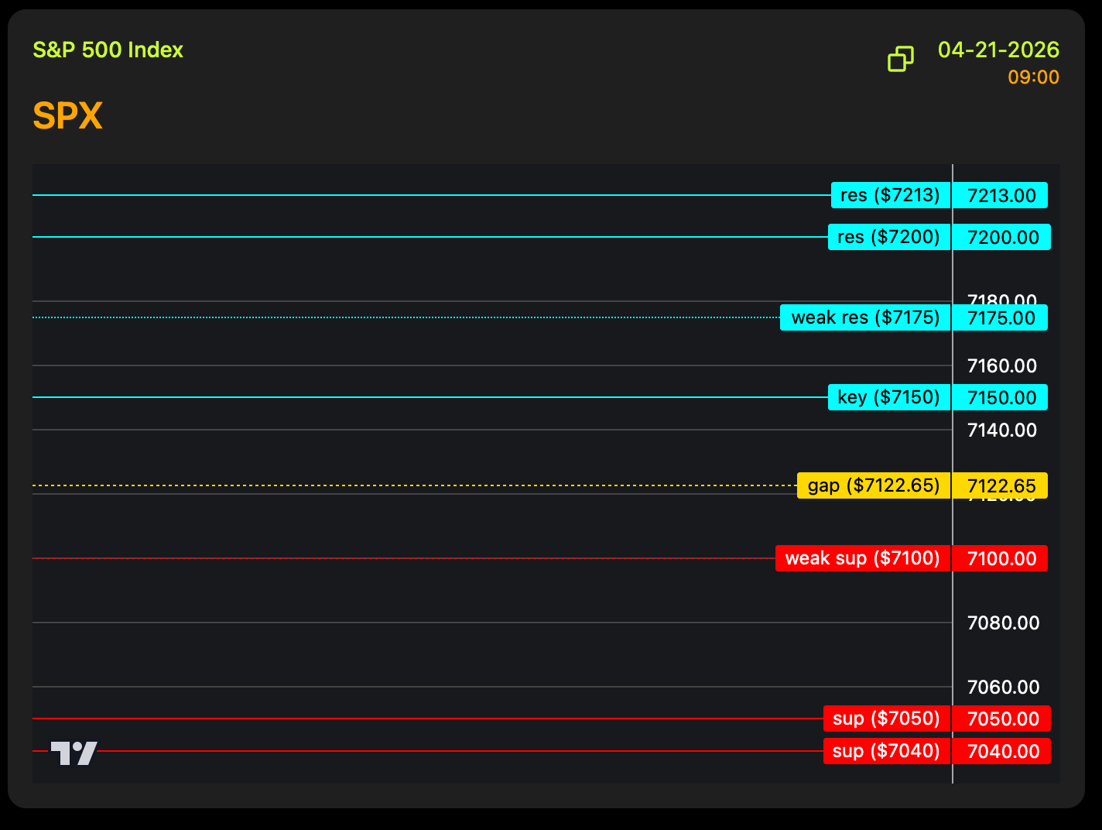Click the 09:00 time stamp
This screenshot has height=830, width=1102.
click(1033, 77)
